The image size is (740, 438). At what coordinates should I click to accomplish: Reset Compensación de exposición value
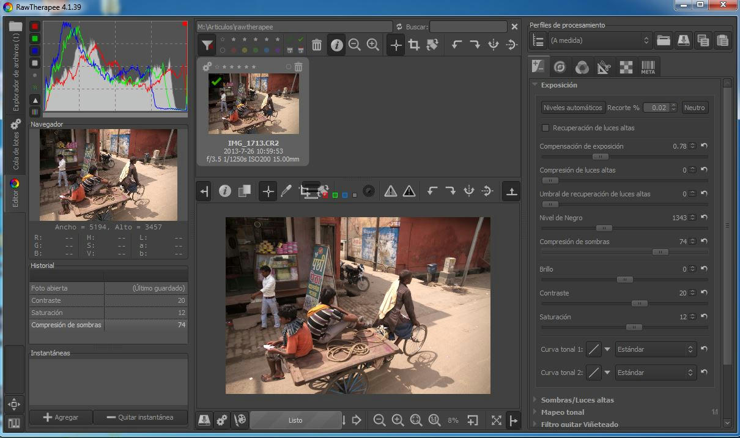click(x=704, y=146)
